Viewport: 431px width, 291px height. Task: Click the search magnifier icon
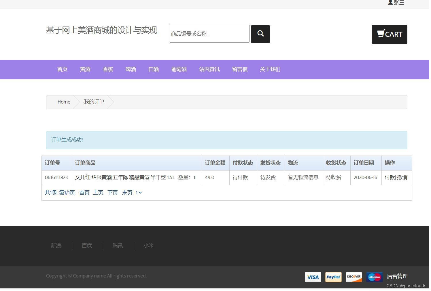coord(260,34)
